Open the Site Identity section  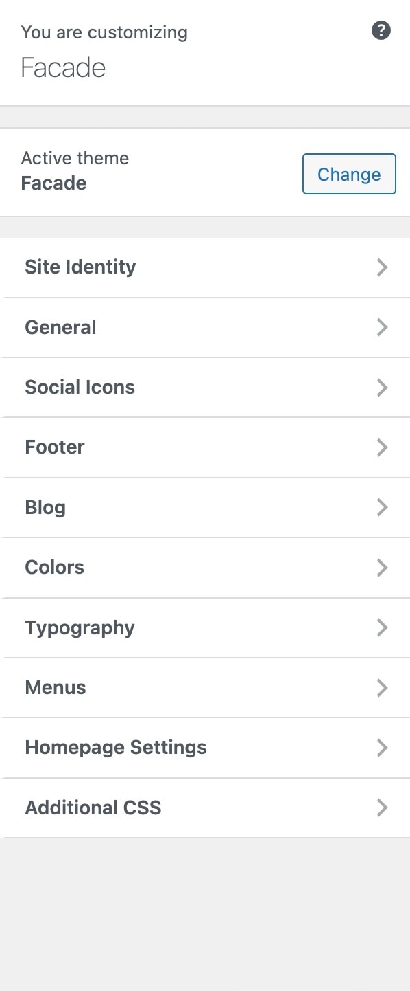click(205, 267)
